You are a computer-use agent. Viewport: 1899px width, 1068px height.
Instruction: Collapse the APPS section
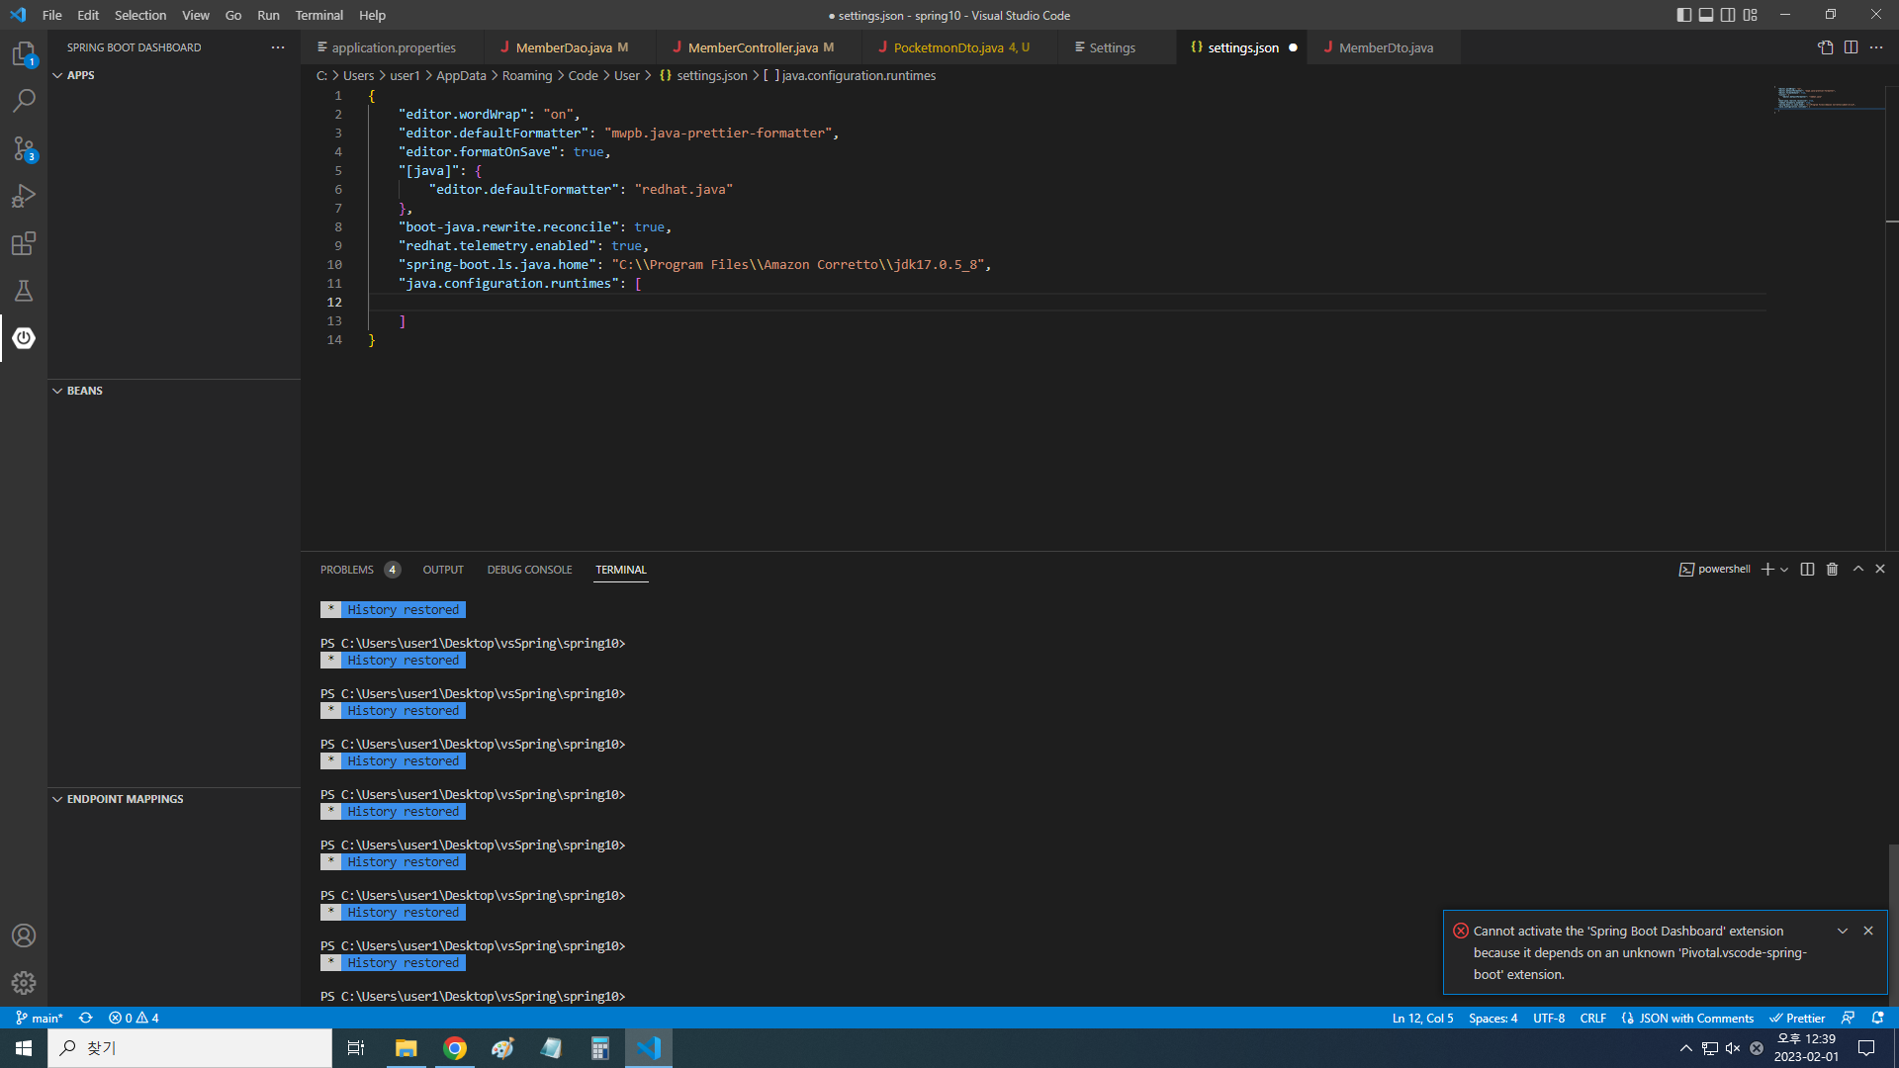tap(173, 75)
